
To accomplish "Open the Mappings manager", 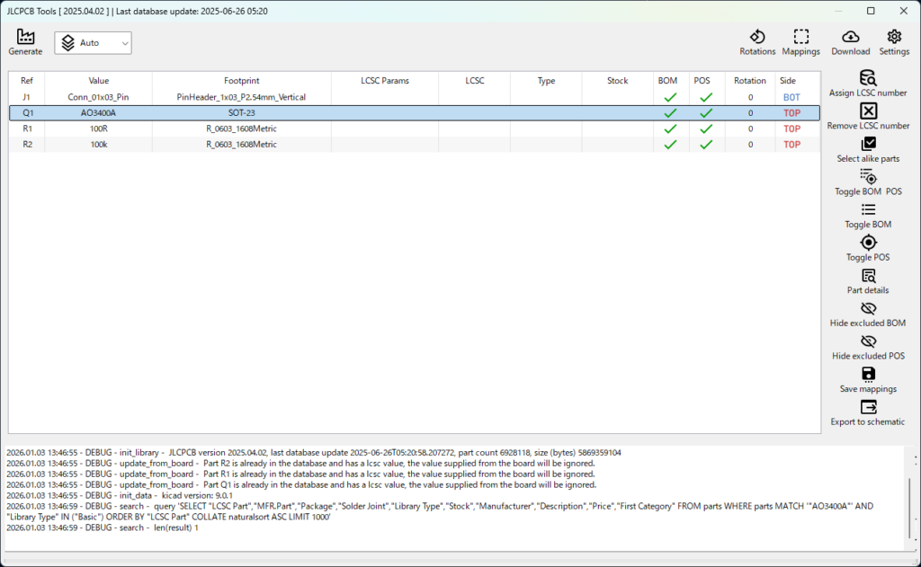I will click(x=800, y=38).
